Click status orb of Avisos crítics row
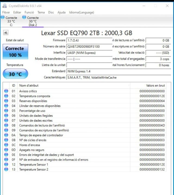This screenshot has height=195, width=174. click(6, 91)
